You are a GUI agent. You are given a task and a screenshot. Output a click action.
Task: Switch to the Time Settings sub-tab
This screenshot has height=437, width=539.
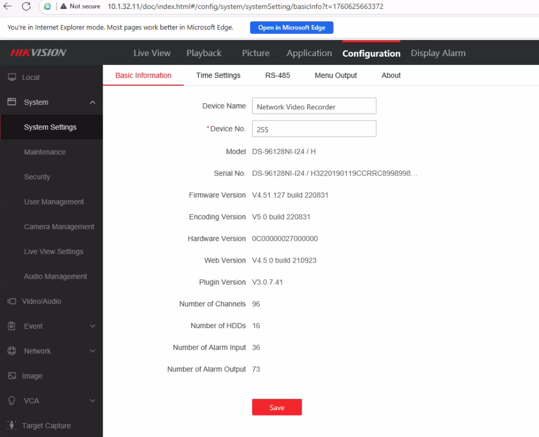(x=218, y=76)
